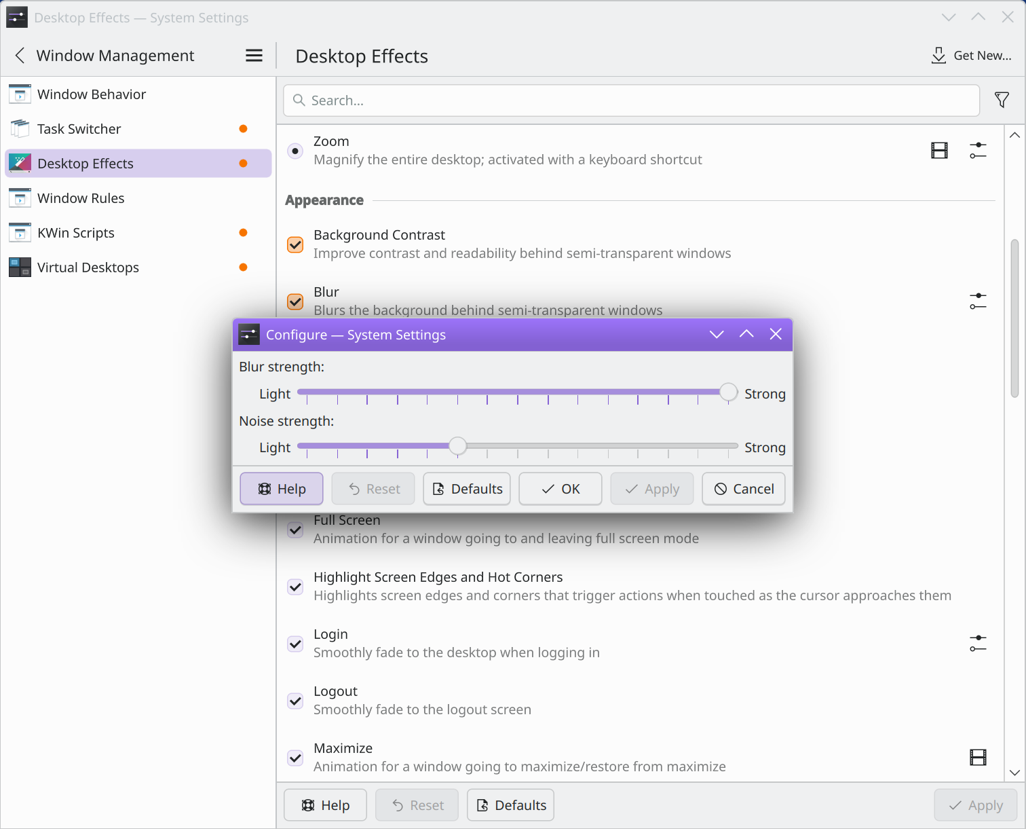Open the Task Switcher page

click(x=138, y=129)
